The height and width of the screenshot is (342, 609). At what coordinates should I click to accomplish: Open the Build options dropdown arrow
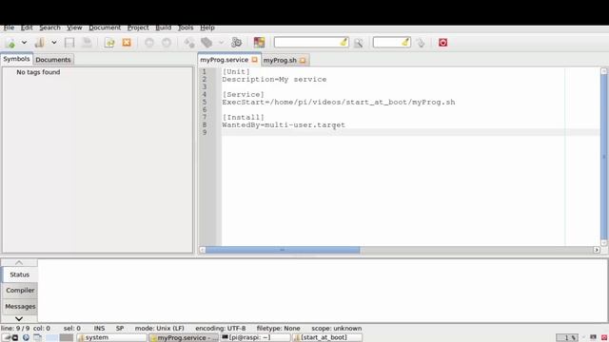point(221,43)
